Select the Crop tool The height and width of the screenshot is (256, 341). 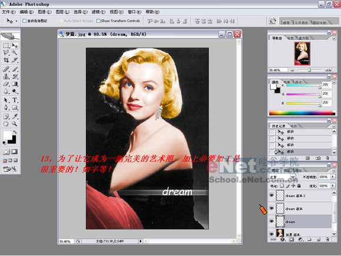(x=6, y=60)
